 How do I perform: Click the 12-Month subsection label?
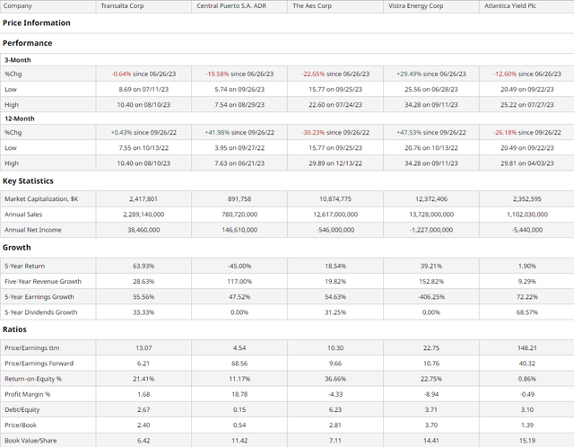(x=20, y=118)
